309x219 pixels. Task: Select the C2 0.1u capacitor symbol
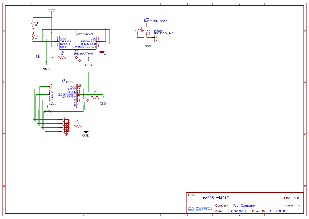pos(33,55)
